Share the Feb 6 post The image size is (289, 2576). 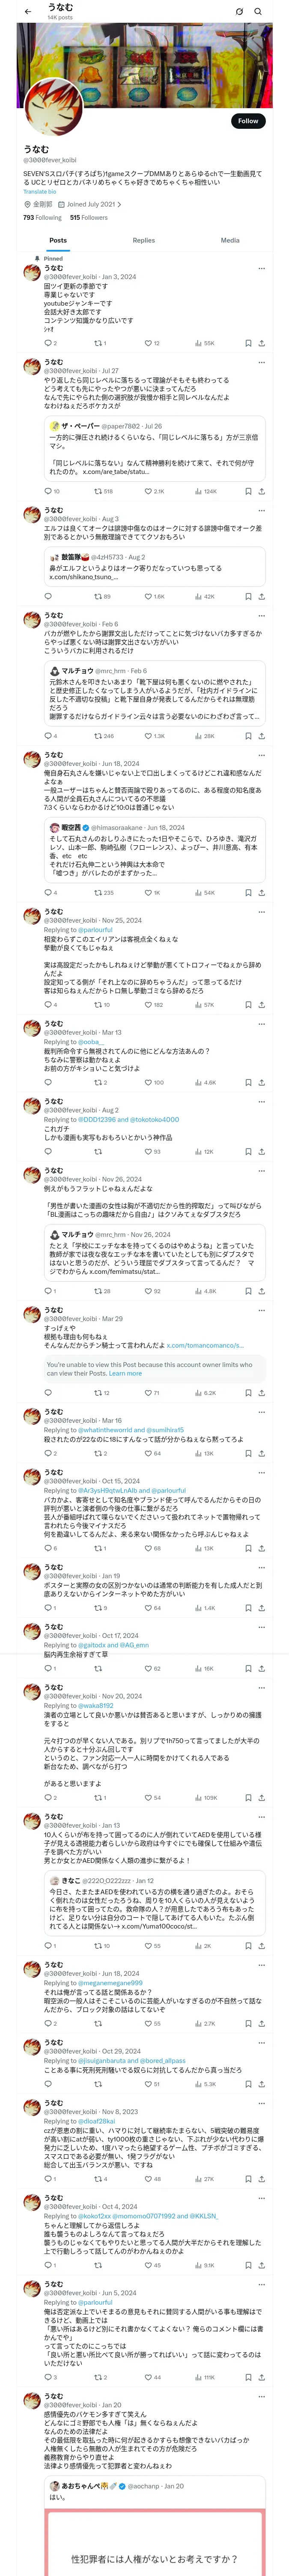point(261,736)
